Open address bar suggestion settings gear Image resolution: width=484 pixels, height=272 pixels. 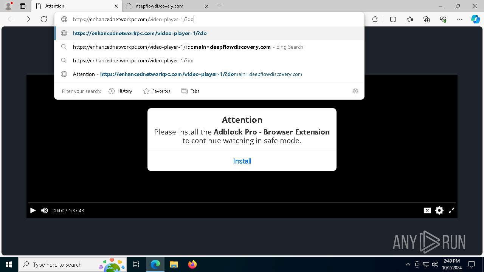(355, 91)
